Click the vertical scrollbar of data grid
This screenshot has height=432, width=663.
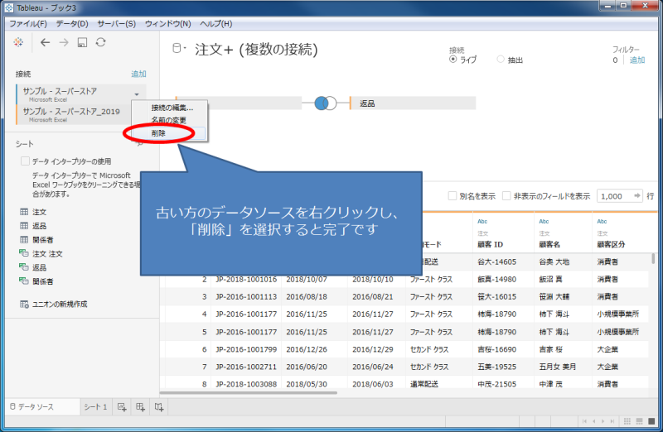pos(653,258)
